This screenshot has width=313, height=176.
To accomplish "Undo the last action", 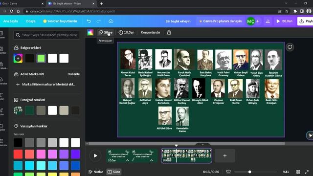I will click(89, 21).
